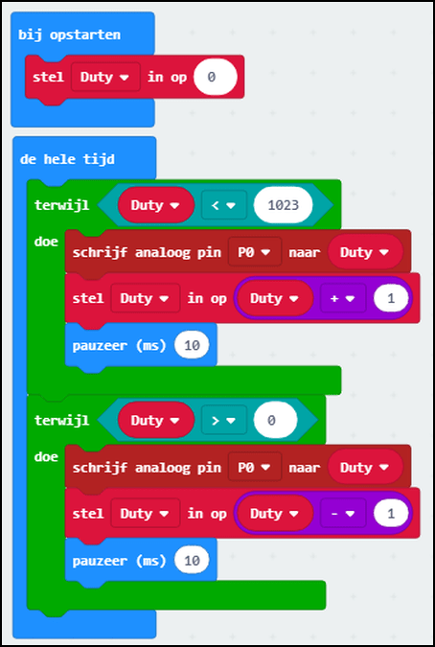Select 'pauzeer (ms)' text in the '< 1023' loop
The image size is (435, 647).
point(119,345)
